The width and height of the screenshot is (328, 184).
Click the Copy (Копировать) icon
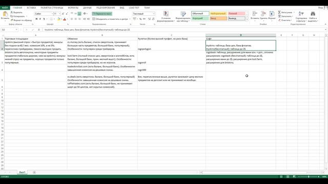12,16
